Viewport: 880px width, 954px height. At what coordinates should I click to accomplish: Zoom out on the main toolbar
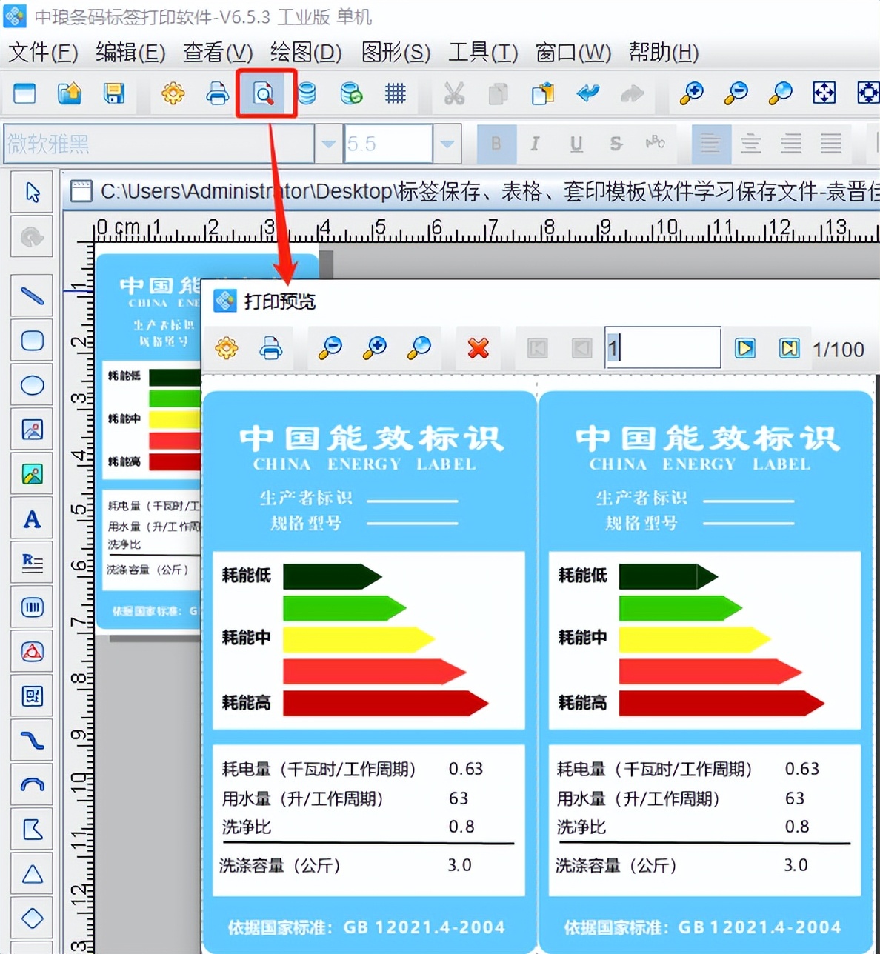736,93
